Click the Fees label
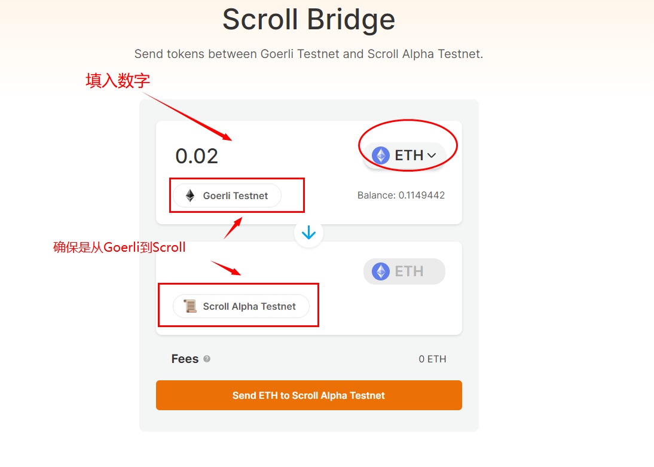Screen dimensions: 654x467 click(x=185, y=359)
